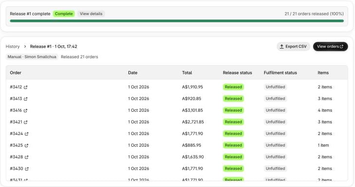Click 'Release #1 · 1 Oct, 17:42' breadcrumb text
The width and height of the screenshot is (355, 187).
[x=53, y=46]
